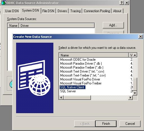Click the Name column header in driver list

(x=94, y=55)
